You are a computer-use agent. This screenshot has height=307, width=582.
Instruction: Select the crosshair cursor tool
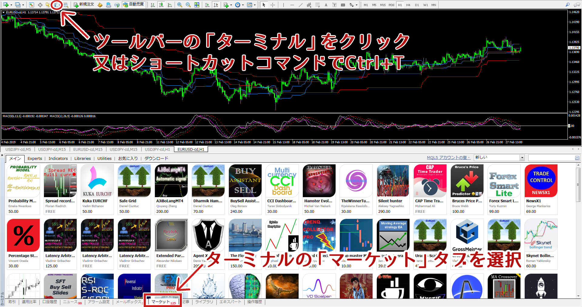[x=273, y=5]
